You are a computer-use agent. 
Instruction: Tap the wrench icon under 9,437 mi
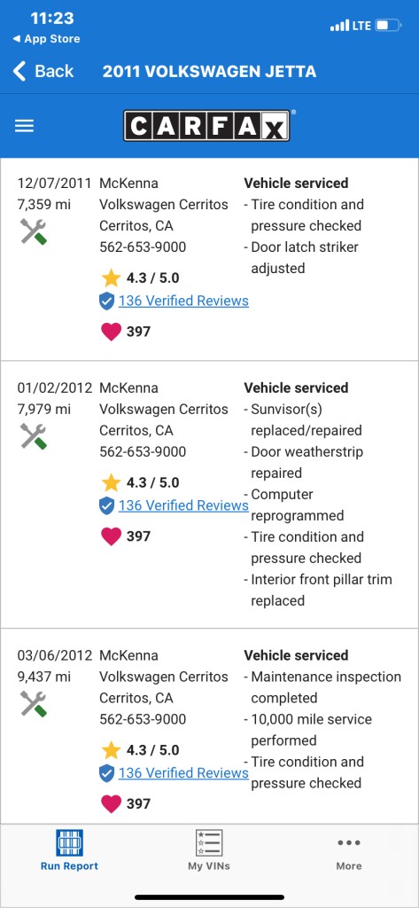point(34,703)
